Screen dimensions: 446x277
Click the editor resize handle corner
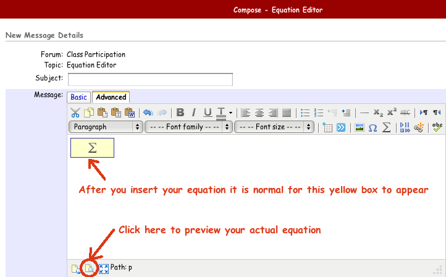coord(439,270)
